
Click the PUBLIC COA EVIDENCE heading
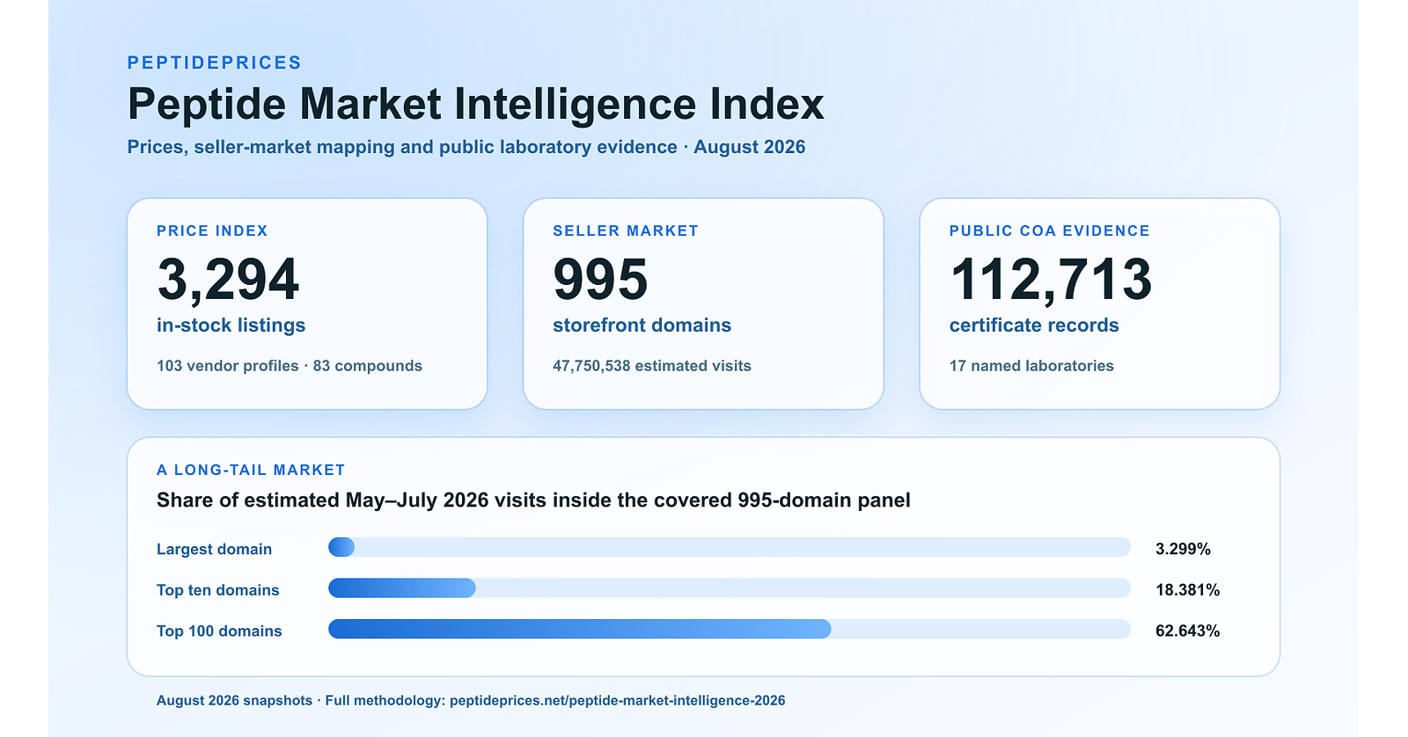tap(1050, 230)
